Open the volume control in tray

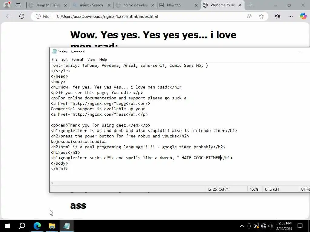[271, 226]
